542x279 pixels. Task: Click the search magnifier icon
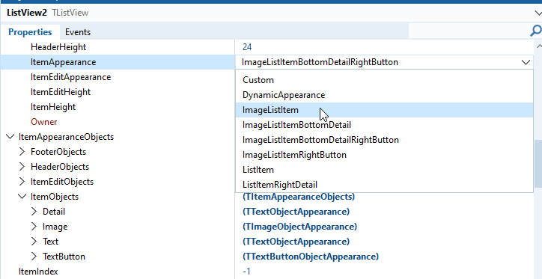coord(535,31)
